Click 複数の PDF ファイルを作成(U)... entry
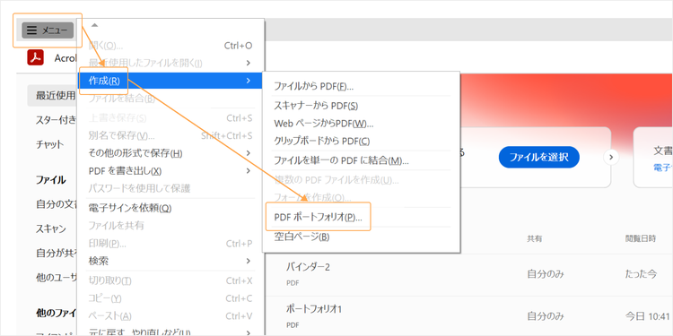This screenshot has width=673, height=336. coord(361,180)
